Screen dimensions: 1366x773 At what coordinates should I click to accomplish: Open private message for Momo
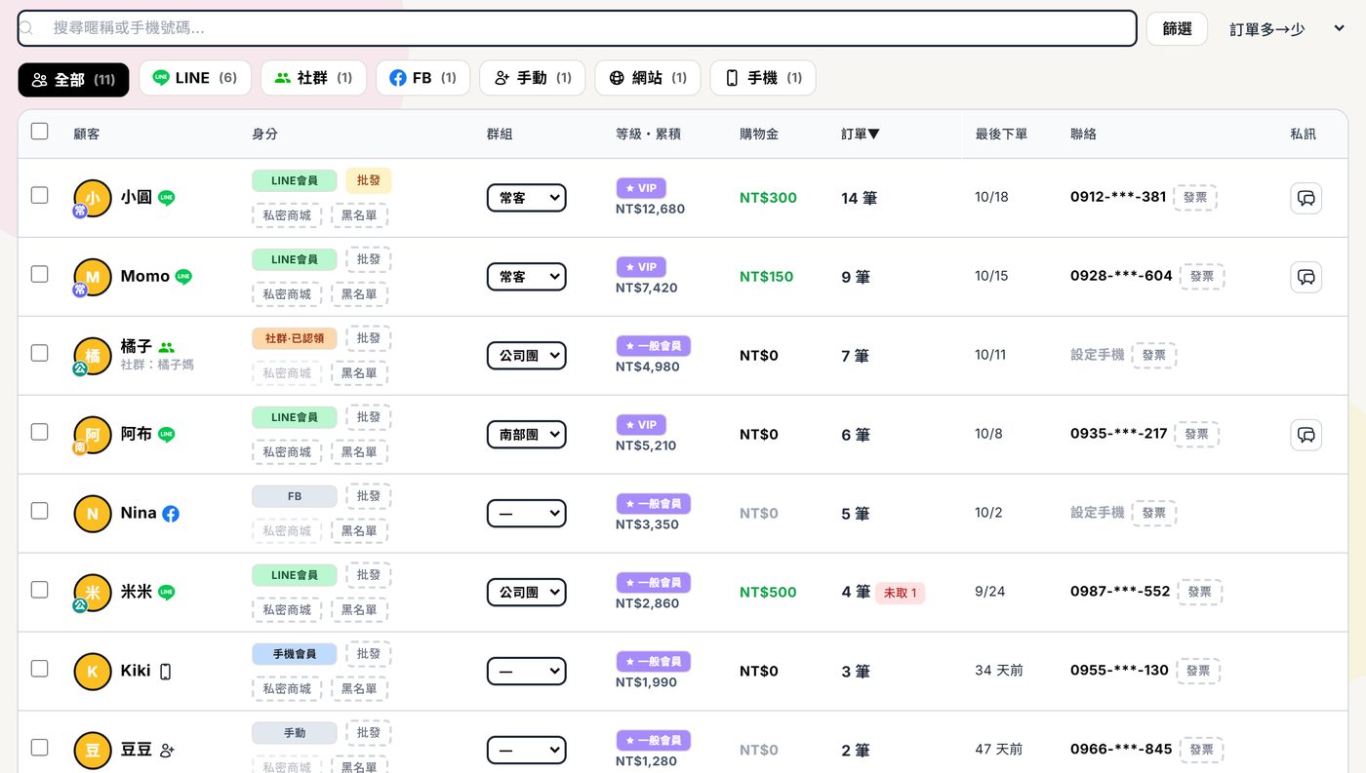tap(1306, 277)
